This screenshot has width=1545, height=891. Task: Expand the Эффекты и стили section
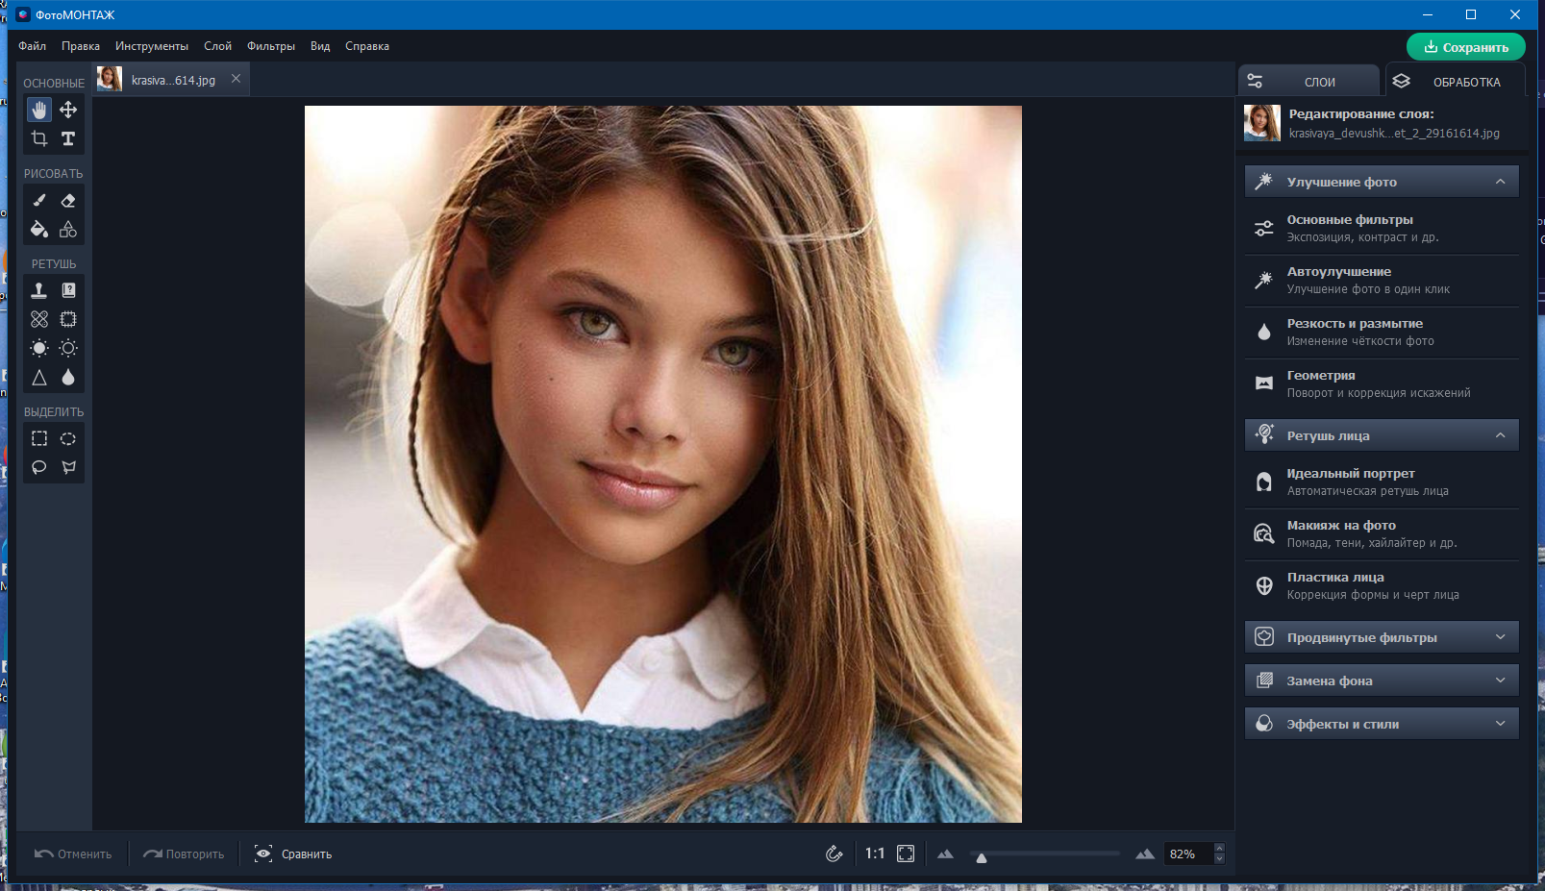click(1382, 724)
